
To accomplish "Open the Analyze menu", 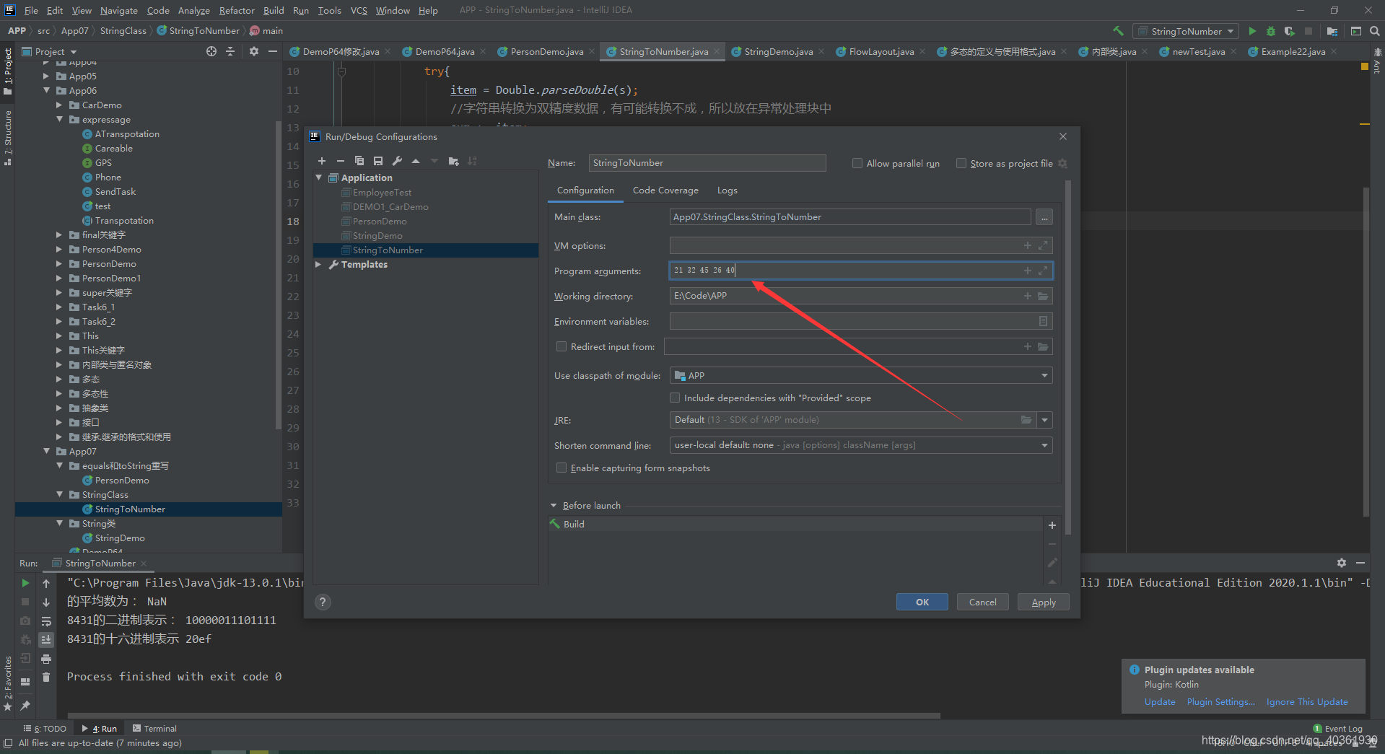I will 193,10.
